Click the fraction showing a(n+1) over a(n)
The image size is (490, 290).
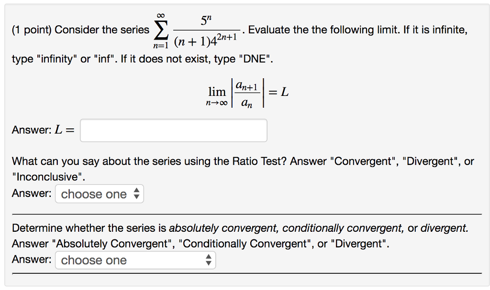point(246,92)
